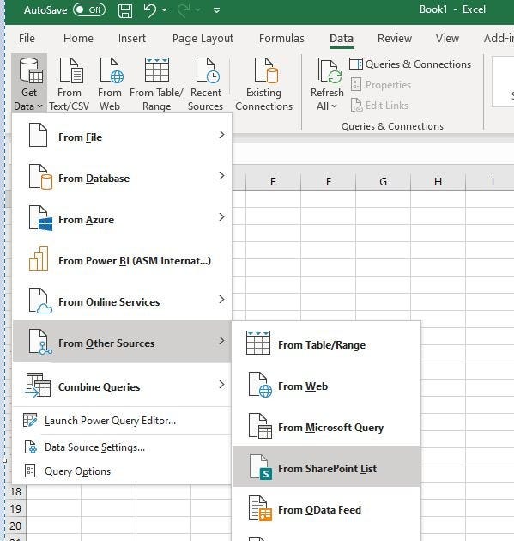The image size is (514, 541).
Task: Open the Page Layout tab
Action: coord(203,39)
